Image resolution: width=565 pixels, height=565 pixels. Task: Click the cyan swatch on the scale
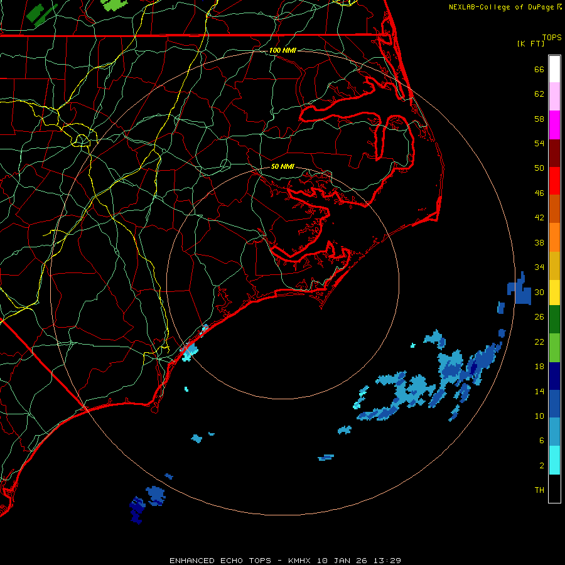(554, 460)
